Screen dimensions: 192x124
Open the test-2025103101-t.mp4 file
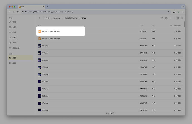(53, 38)
